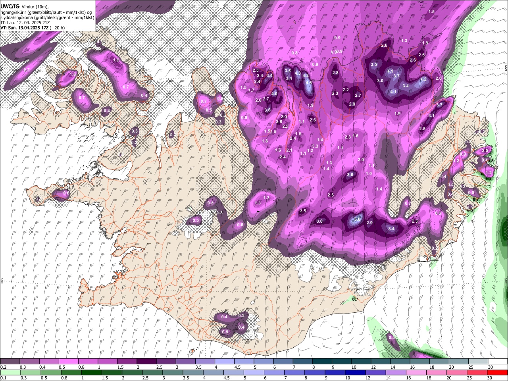This screenshot has width=508, height=381.
Task: Click the 'IT: Lau. 12. 04. 2025 21Z' line
Action: [x=25, y=23]
